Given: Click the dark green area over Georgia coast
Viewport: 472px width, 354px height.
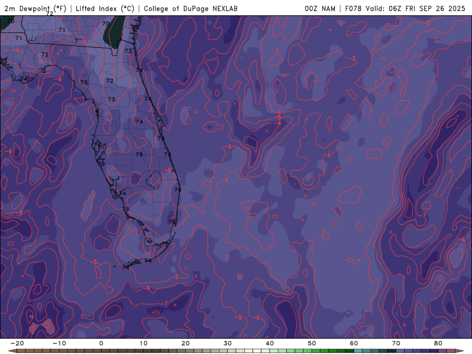Looking at the screenshot, I should (x=114, y=32).
